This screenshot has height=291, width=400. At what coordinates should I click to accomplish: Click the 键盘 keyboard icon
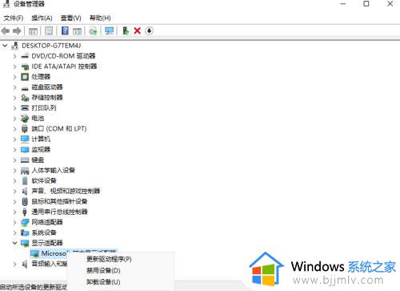[x=25, y=160]
